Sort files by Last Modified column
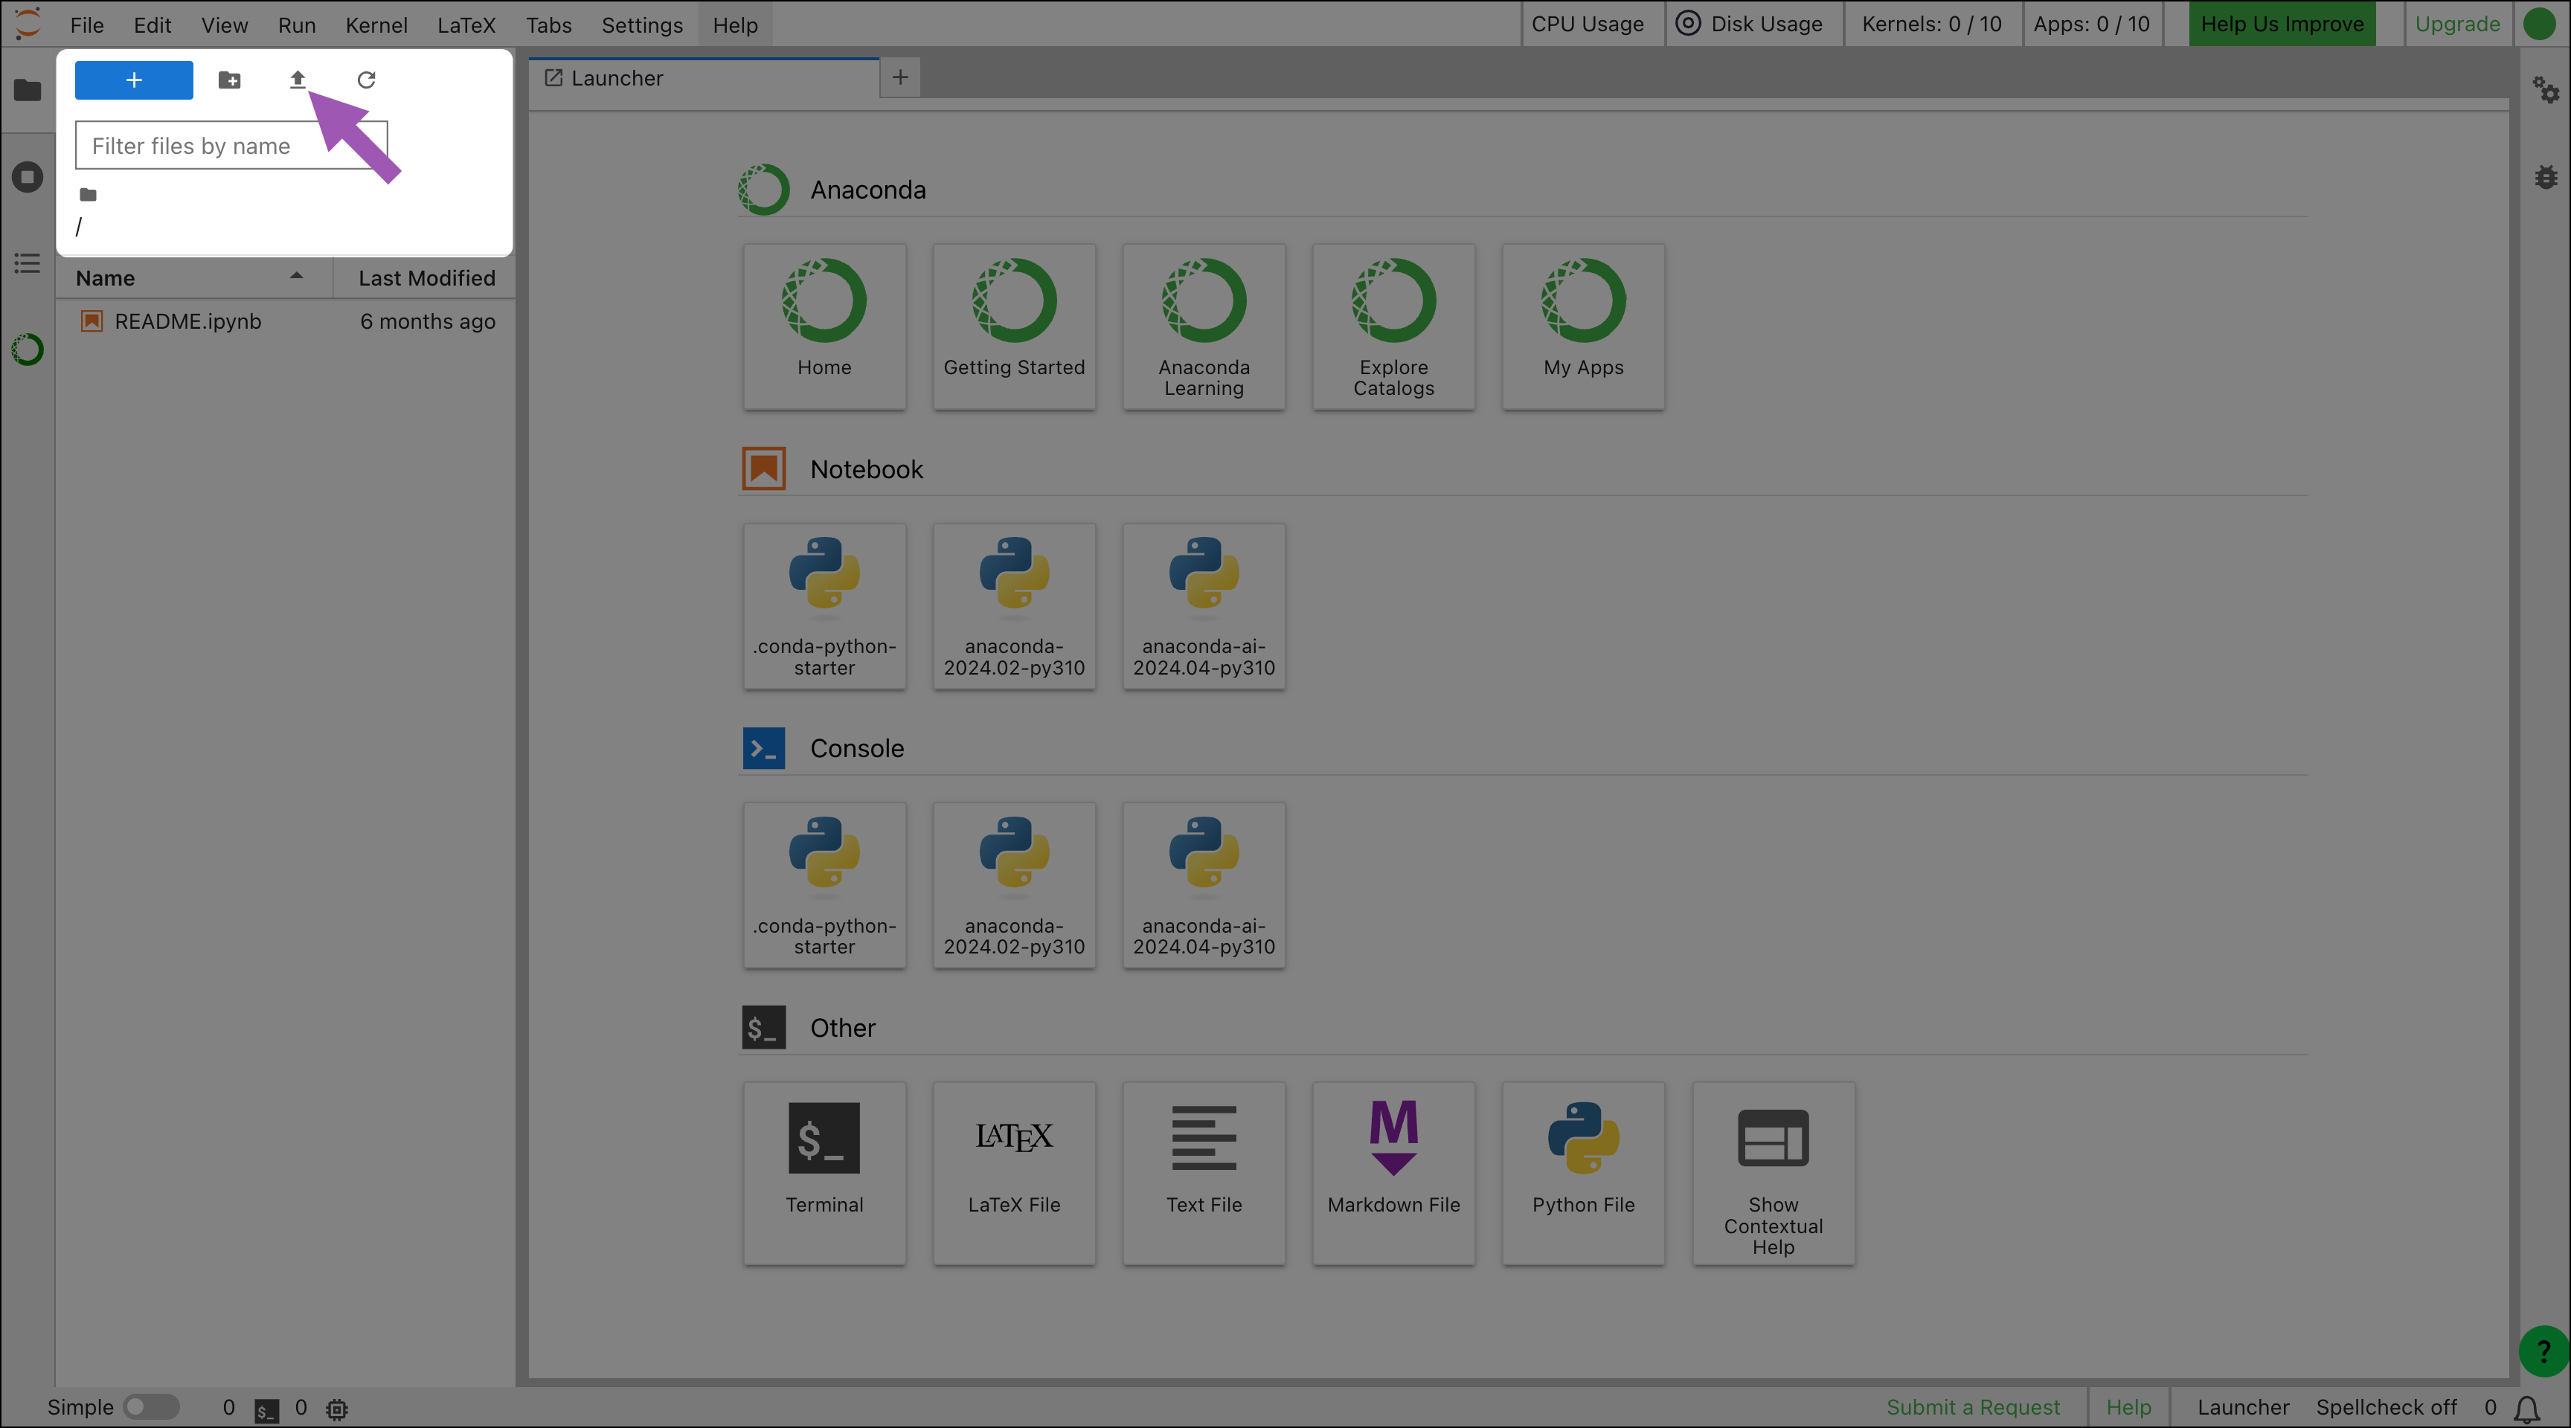 [426, 277]
